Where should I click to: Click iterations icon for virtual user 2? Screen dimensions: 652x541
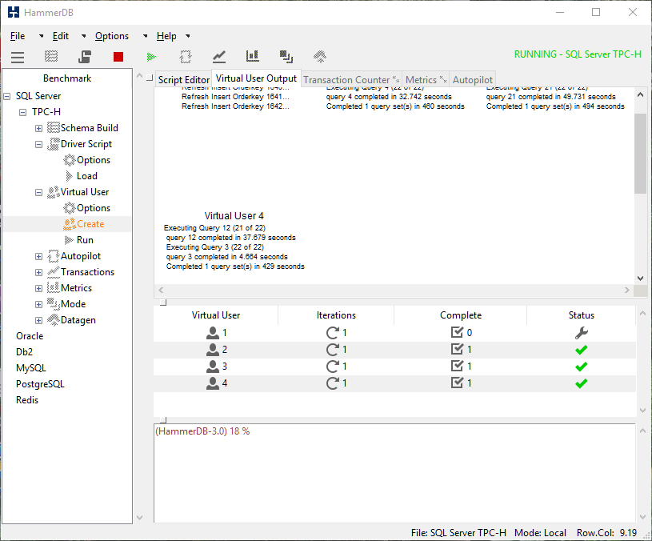332,350
